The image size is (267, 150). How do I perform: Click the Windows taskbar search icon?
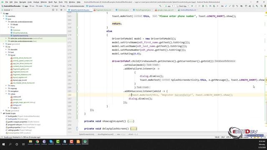click(x=10, y=144)
